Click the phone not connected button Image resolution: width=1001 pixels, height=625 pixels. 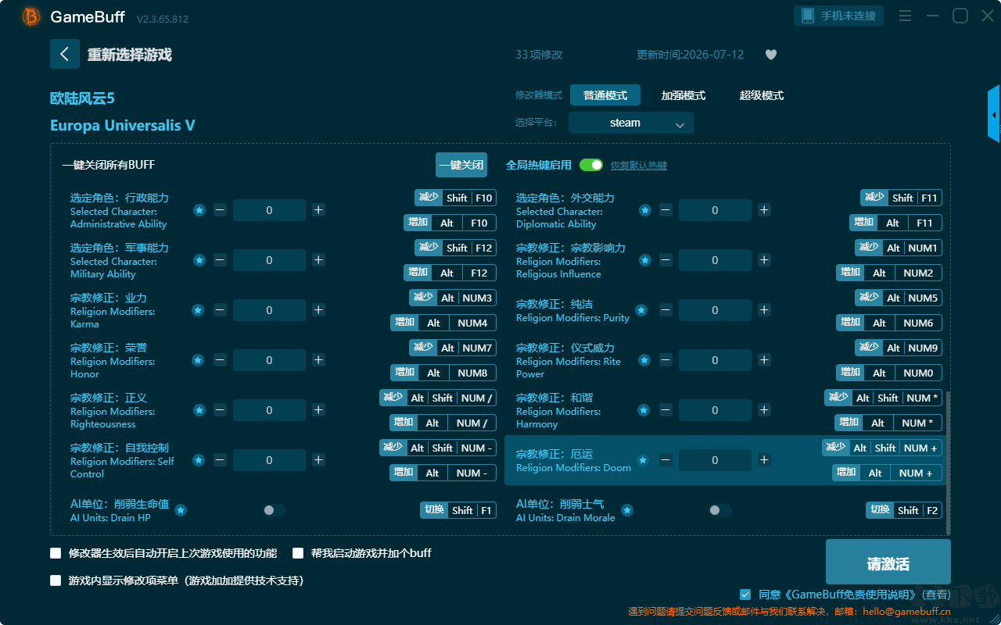[x=839, y=16]
